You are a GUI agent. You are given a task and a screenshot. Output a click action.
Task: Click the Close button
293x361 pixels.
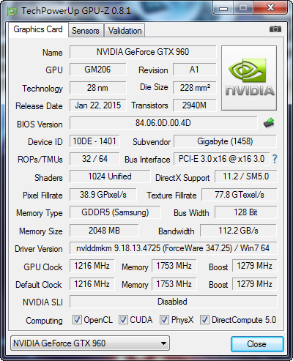coord(257,344)
